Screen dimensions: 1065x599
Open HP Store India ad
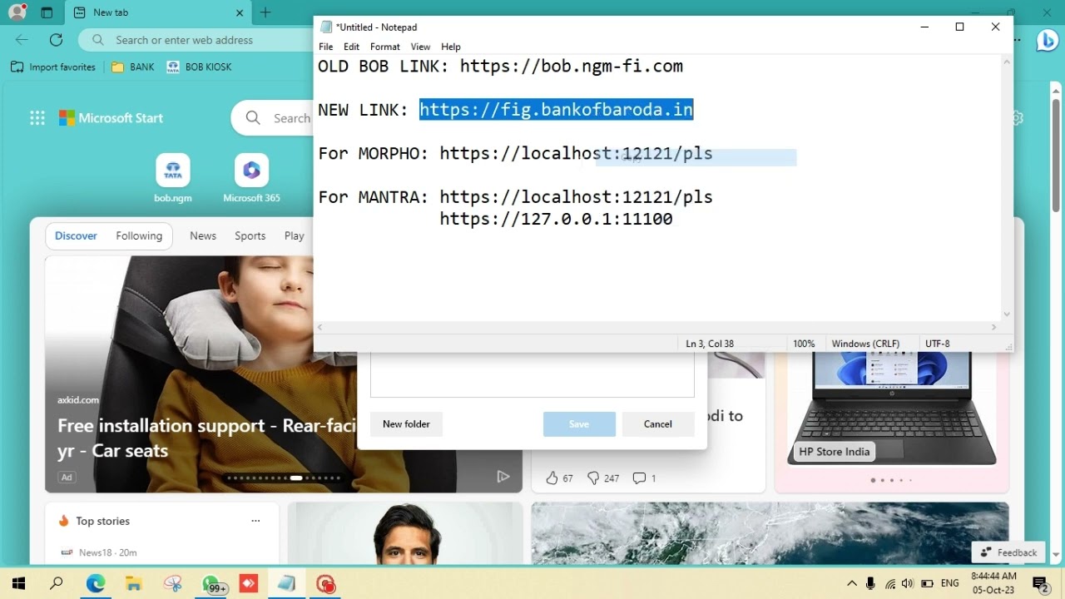pyautogui.click(x=834, y=452)
